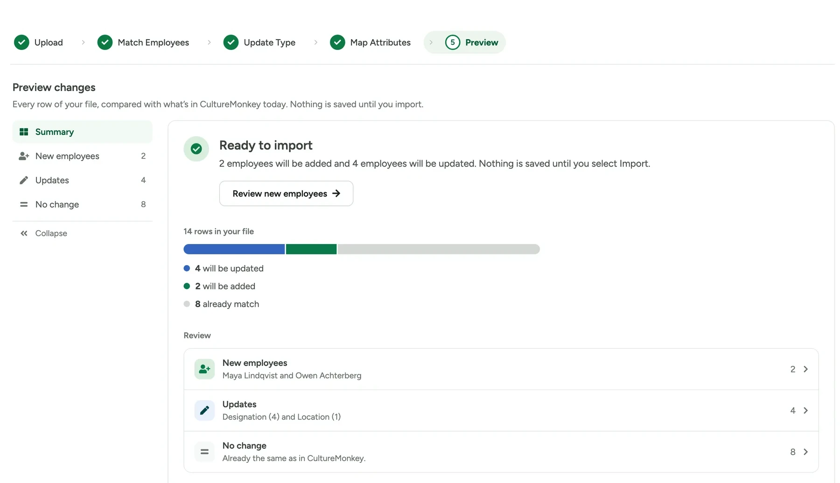Image resolution: width=840 pixels, height=483 pixels.
Task: Expand the New employees review row chevron
Action: pyautogui.click(x=806, y=369)
